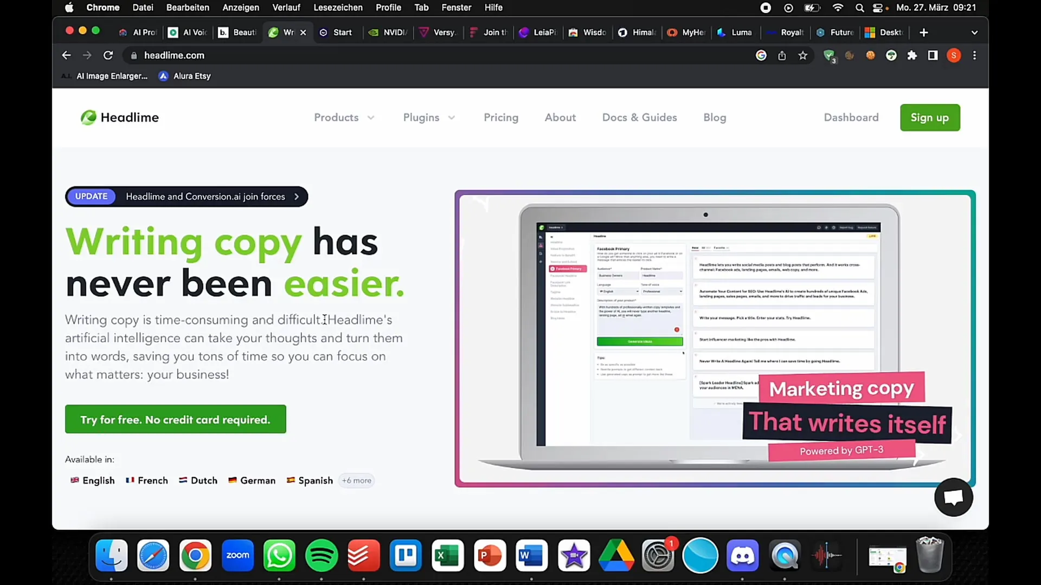The height and width of the screenshot is (585, 1041).
Task: Launch Zoom from the dock
Action: point(237,556)
